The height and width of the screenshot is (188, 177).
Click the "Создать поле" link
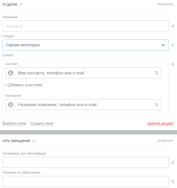point(42,123)
